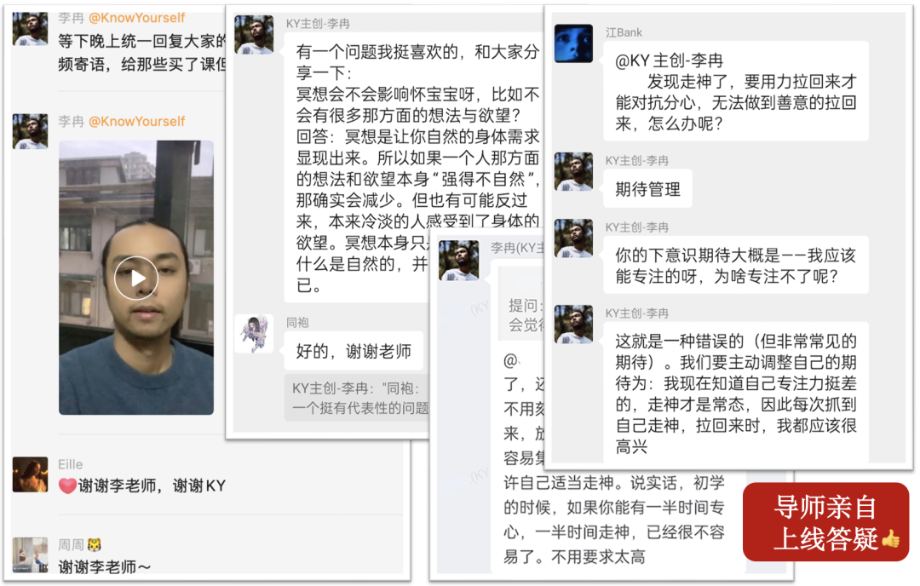920x586 pixels.
Task: Click the avatar next to the 期待管理 message
Action: click(x=573, y=172)
